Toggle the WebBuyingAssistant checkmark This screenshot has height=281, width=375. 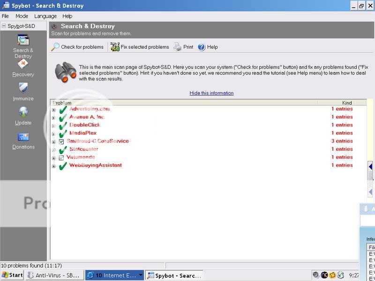pos(63,166)
